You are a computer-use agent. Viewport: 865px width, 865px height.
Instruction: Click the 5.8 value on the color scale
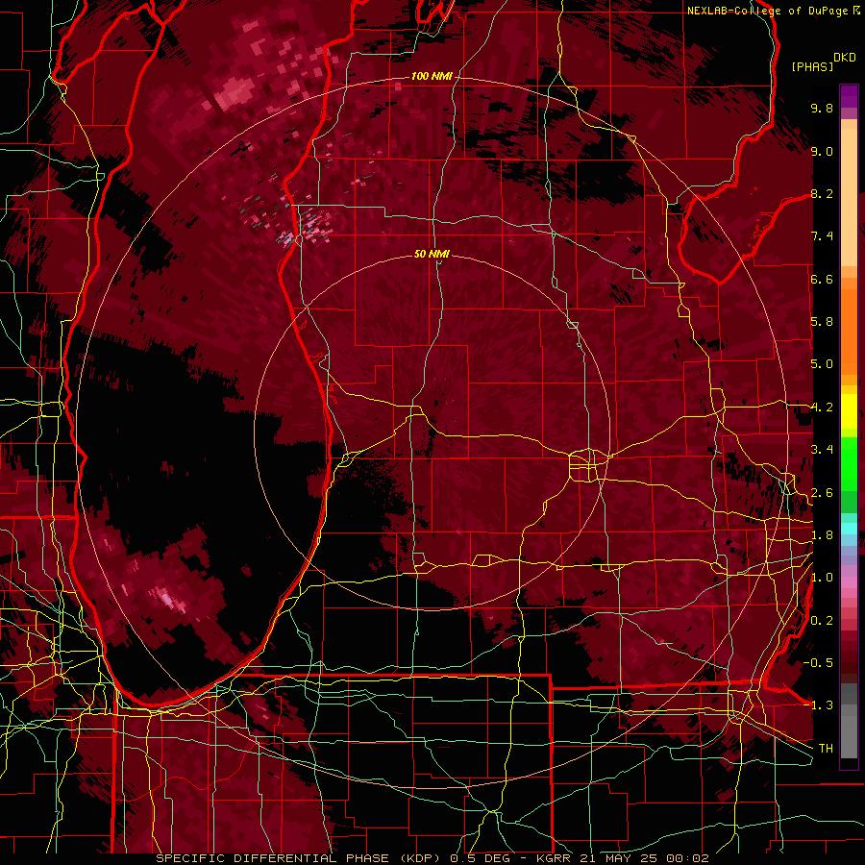822,322
